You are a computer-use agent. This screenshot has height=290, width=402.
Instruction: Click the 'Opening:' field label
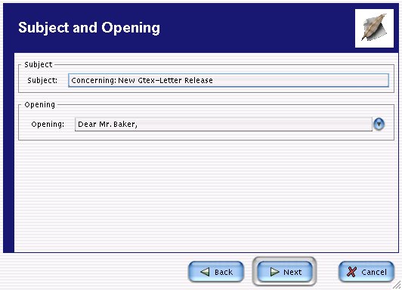(x=48, y=125)
